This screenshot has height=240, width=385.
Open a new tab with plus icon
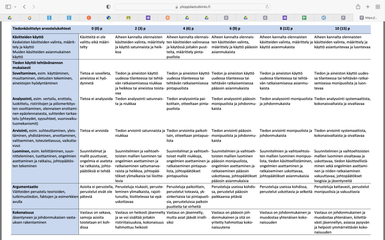[x=368, y=7]
